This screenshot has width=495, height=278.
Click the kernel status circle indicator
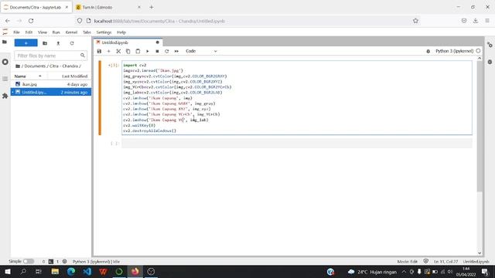tap(478, 51)
